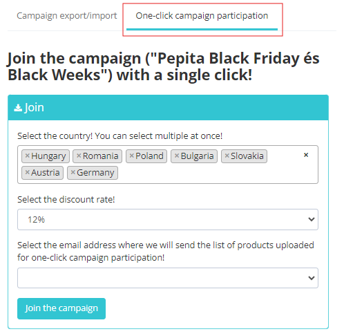Click the Germany country tag label
Viewport: 344px width, 336px height.
(x=95, y=173)
